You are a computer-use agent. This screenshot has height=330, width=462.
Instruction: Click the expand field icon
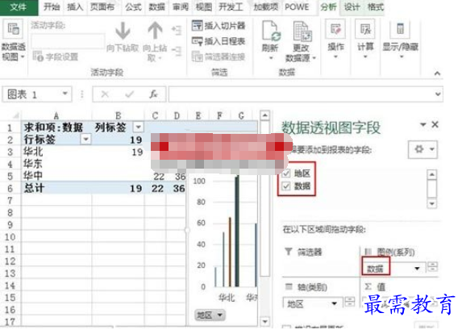pyautogui.click(x=177, y=30)
